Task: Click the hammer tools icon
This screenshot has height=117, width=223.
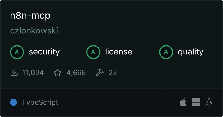Action: coord(100,73)
